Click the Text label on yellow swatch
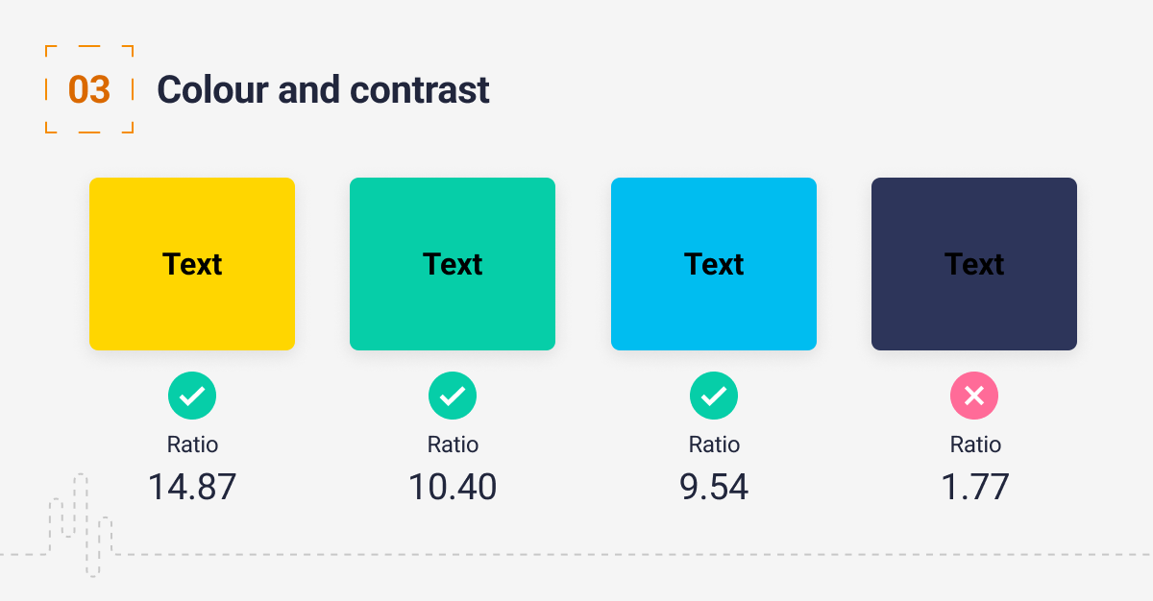This screenshot has height=601, width=1153. [192, 264]
